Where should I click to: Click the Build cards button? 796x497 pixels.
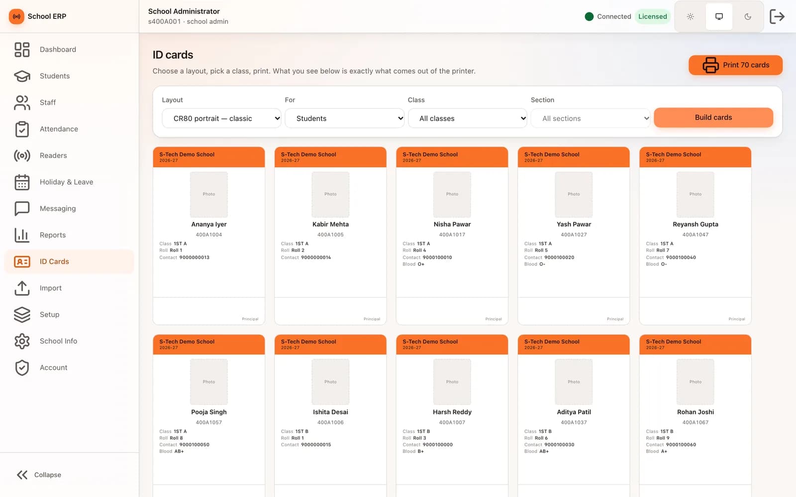pyautogui.click(x=713, y=118)
